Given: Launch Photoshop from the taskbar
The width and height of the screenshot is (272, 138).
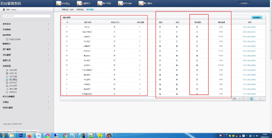Looking at the screenshot, I should tap(21, 135).
